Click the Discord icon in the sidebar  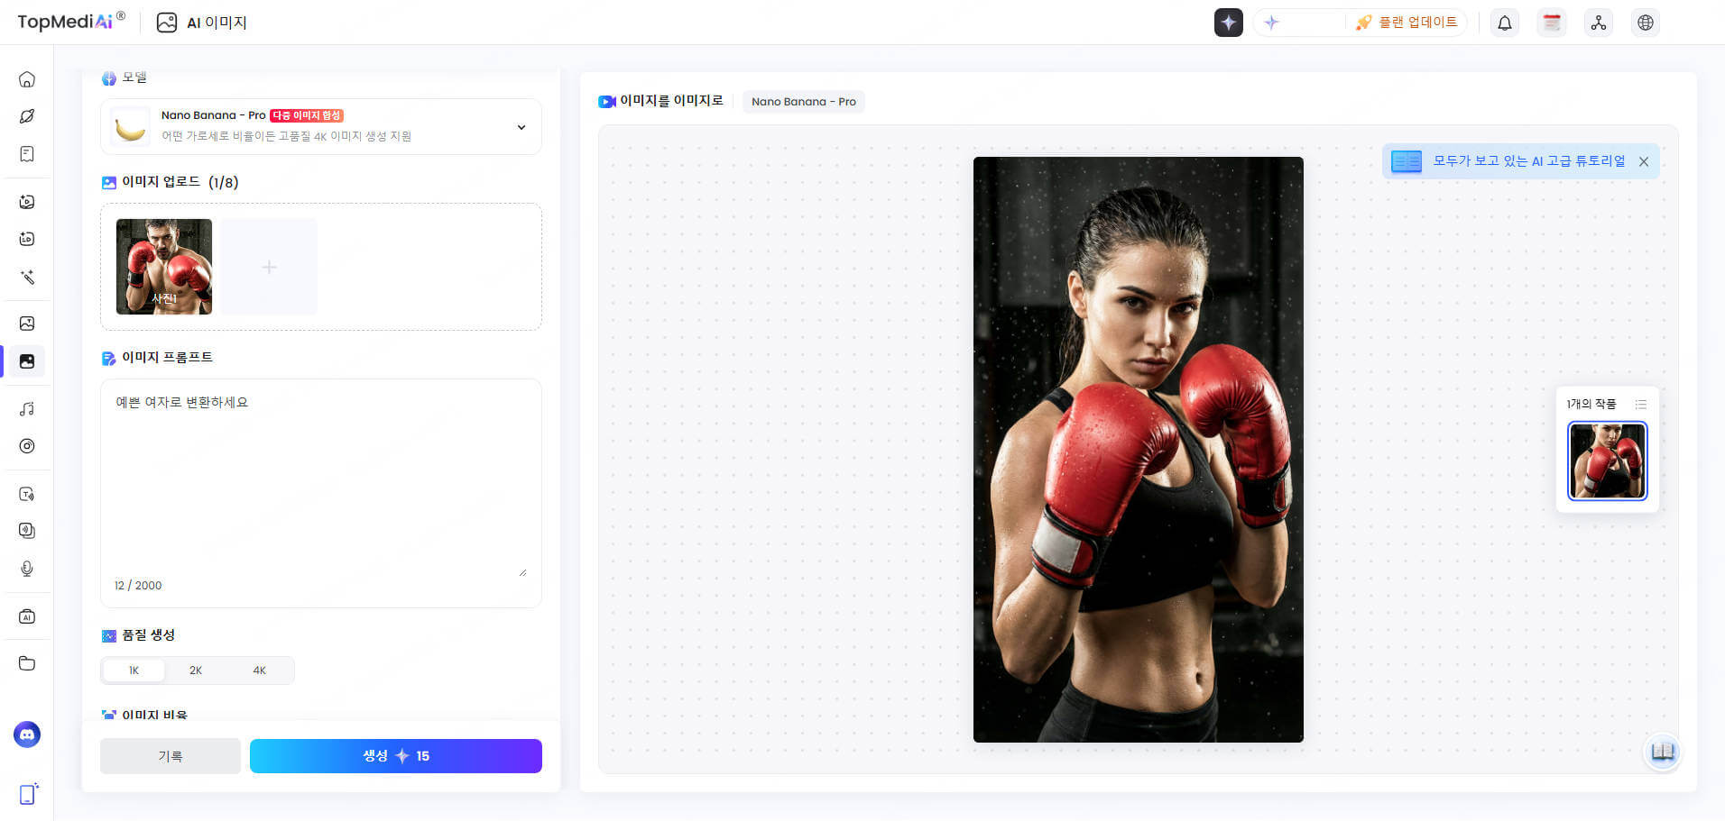click(27, 734)
